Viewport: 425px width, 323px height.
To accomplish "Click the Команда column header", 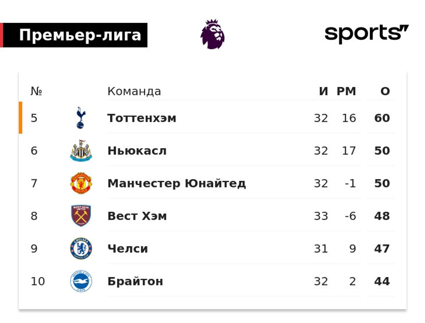I will pos(134,91).
